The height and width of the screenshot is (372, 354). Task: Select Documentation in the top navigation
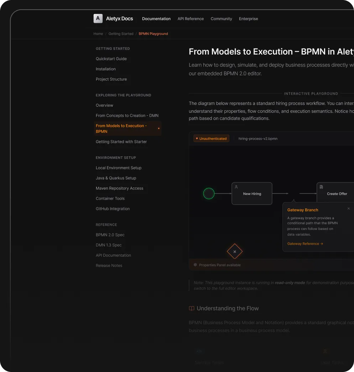(x=156, y=19)
